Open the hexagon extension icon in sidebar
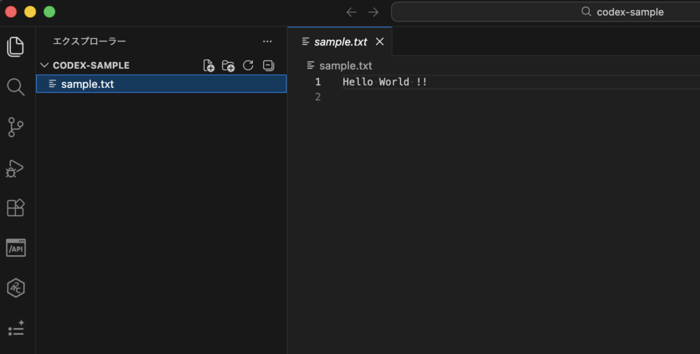Viewport: 700px width, 354px height. (x=16, y=288)
